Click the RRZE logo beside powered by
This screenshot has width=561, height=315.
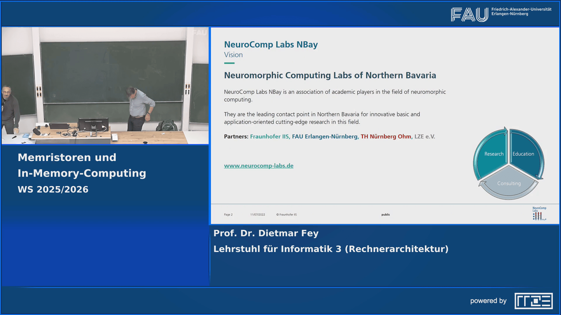click(534, 301)
